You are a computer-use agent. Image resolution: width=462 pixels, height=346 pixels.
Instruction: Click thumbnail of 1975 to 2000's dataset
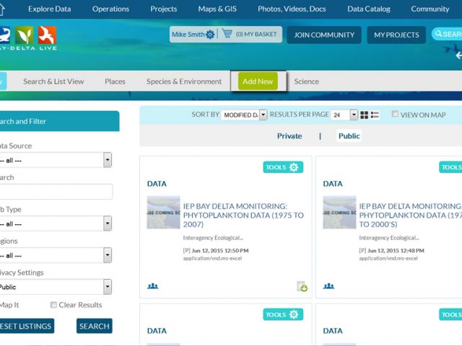[x=339, y=213]
